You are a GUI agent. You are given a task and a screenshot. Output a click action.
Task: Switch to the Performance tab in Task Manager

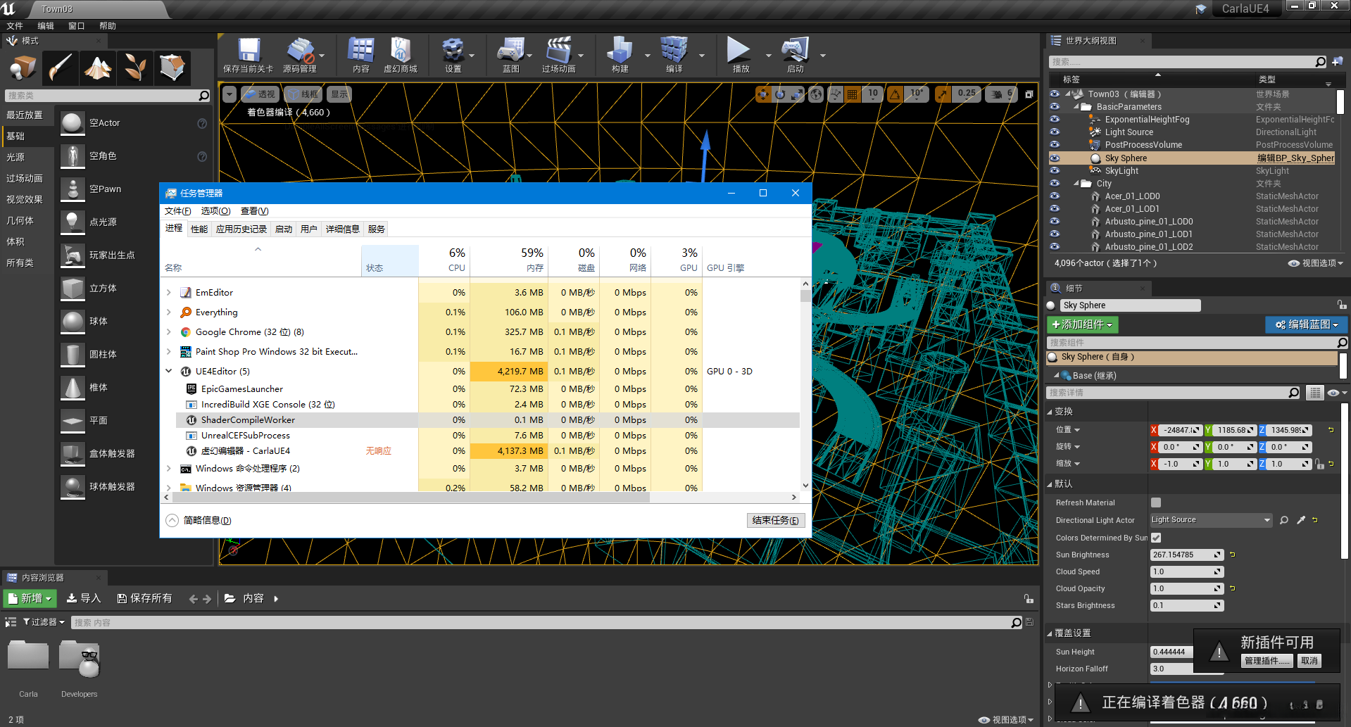[199, 229]
